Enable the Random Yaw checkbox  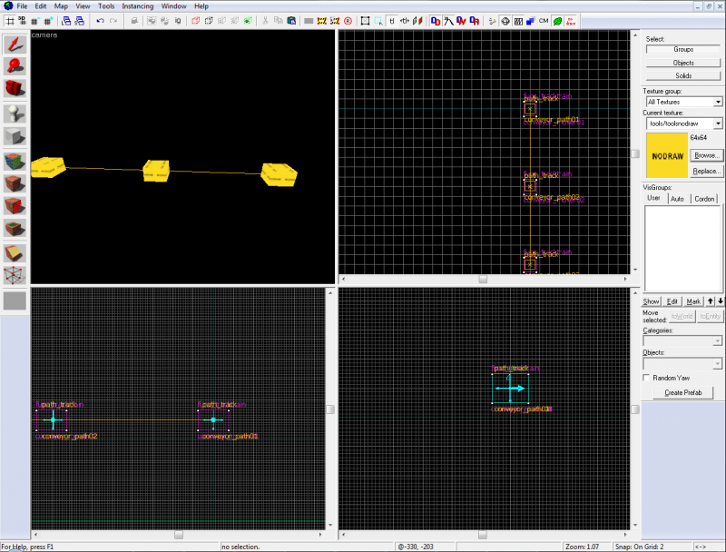pyautogui.click(x=646, y=378)
